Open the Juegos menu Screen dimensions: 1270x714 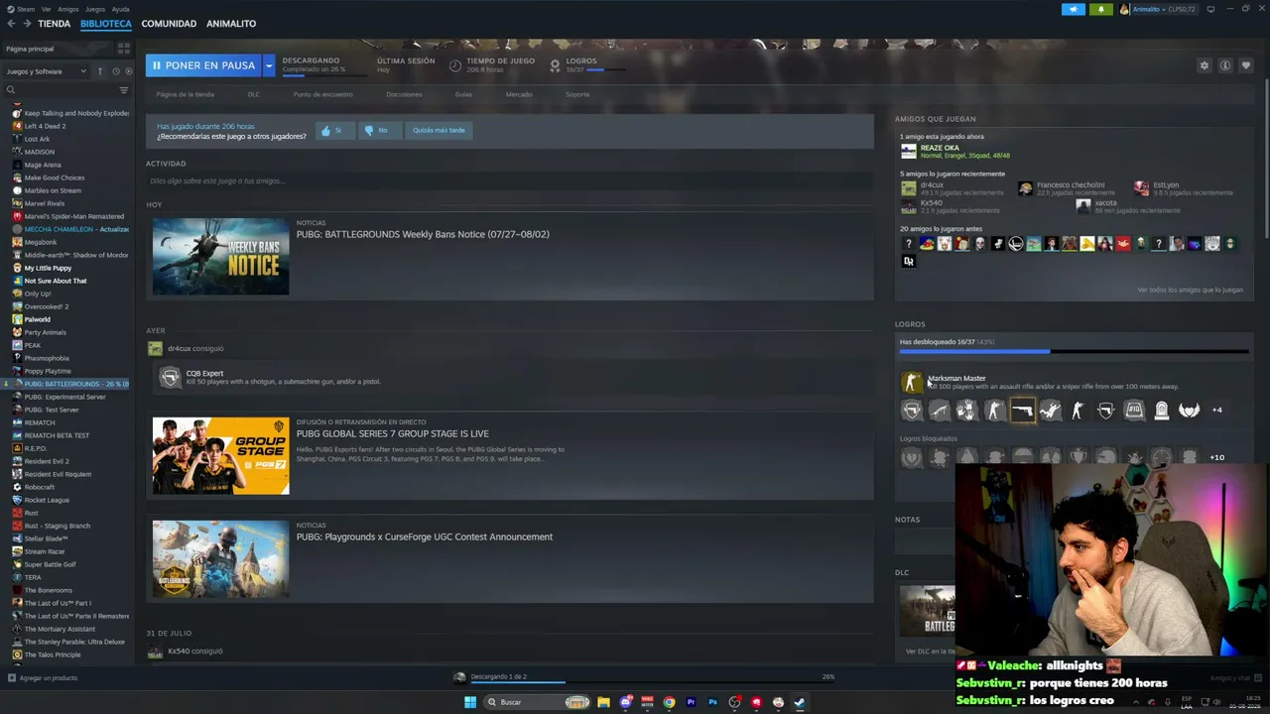(95, 9)
